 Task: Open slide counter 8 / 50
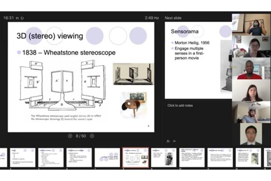[81, 136]
